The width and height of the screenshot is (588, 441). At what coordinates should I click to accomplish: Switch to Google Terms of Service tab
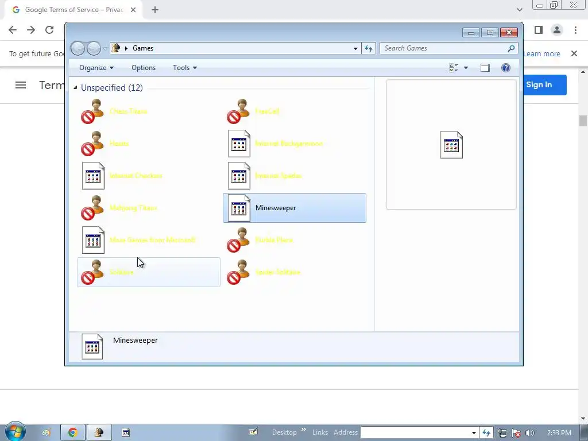pyautogui.click(x=74, y=10)
